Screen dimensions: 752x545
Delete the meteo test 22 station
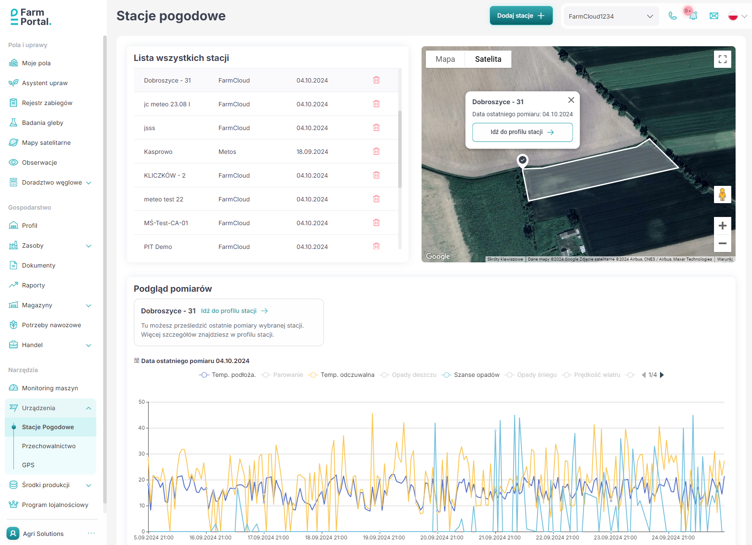[376, 199]
